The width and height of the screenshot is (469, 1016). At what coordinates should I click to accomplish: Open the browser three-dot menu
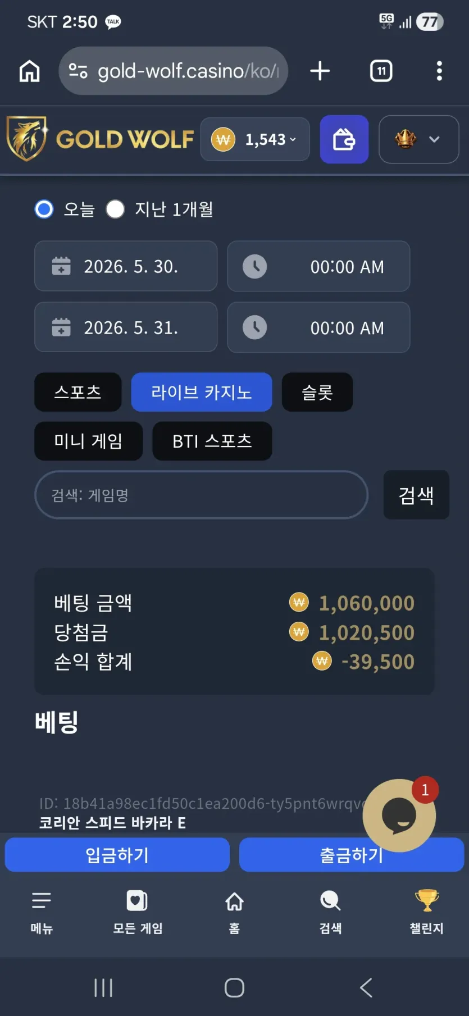pos(439,71)
